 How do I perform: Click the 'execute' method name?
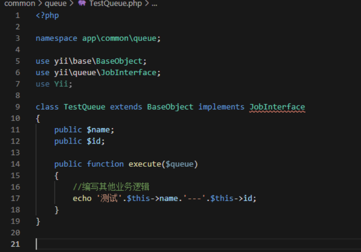pyautogui.click(x=145, y=164)
